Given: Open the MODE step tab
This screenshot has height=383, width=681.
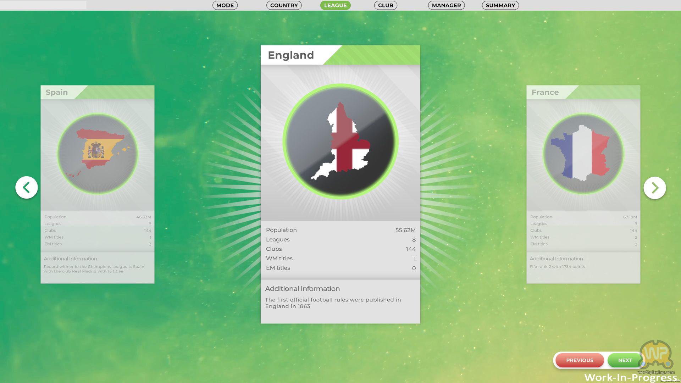Looking at the screenshot, I should (x=225, y=5).
